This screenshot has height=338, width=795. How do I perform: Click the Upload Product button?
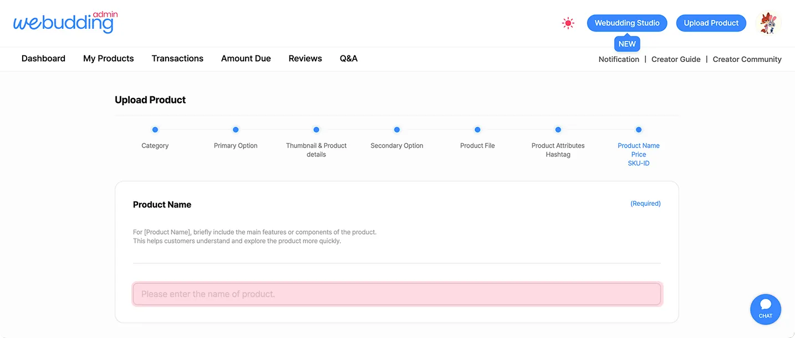point(711,23)
